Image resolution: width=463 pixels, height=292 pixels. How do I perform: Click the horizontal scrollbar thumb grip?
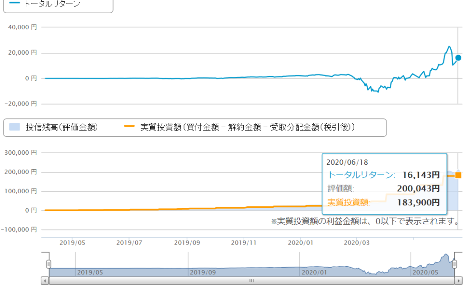(251, 281)
